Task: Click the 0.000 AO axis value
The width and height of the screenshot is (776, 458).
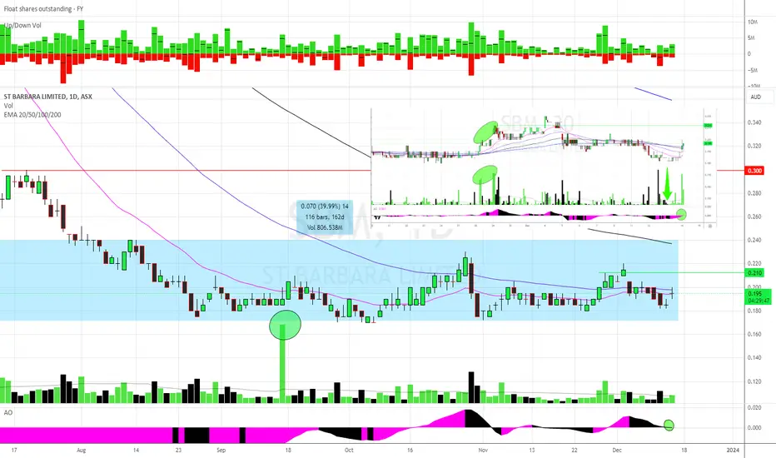Action: point(754,428)
